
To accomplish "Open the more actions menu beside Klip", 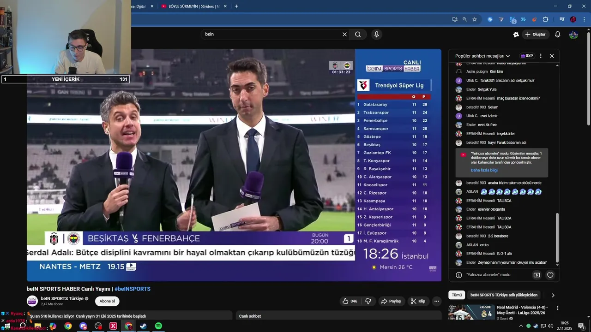I will coord(436,301).
